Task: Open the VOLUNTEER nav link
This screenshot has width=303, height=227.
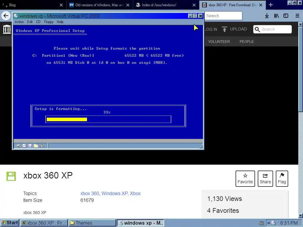Action: (219, 41)
